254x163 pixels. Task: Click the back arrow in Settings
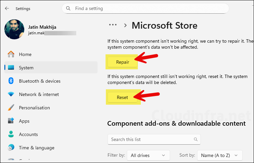pos(7,8)
